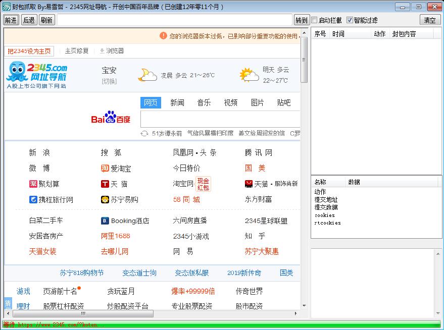Viewport: 444px width, 330px height.
Task: Open the 游戏 category link
Action: pyautogui.click(x=23, y=291)
